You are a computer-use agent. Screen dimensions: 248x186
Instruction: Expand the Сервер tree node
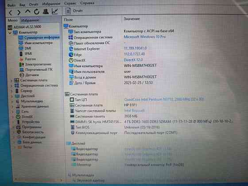(x=12, y=91)
